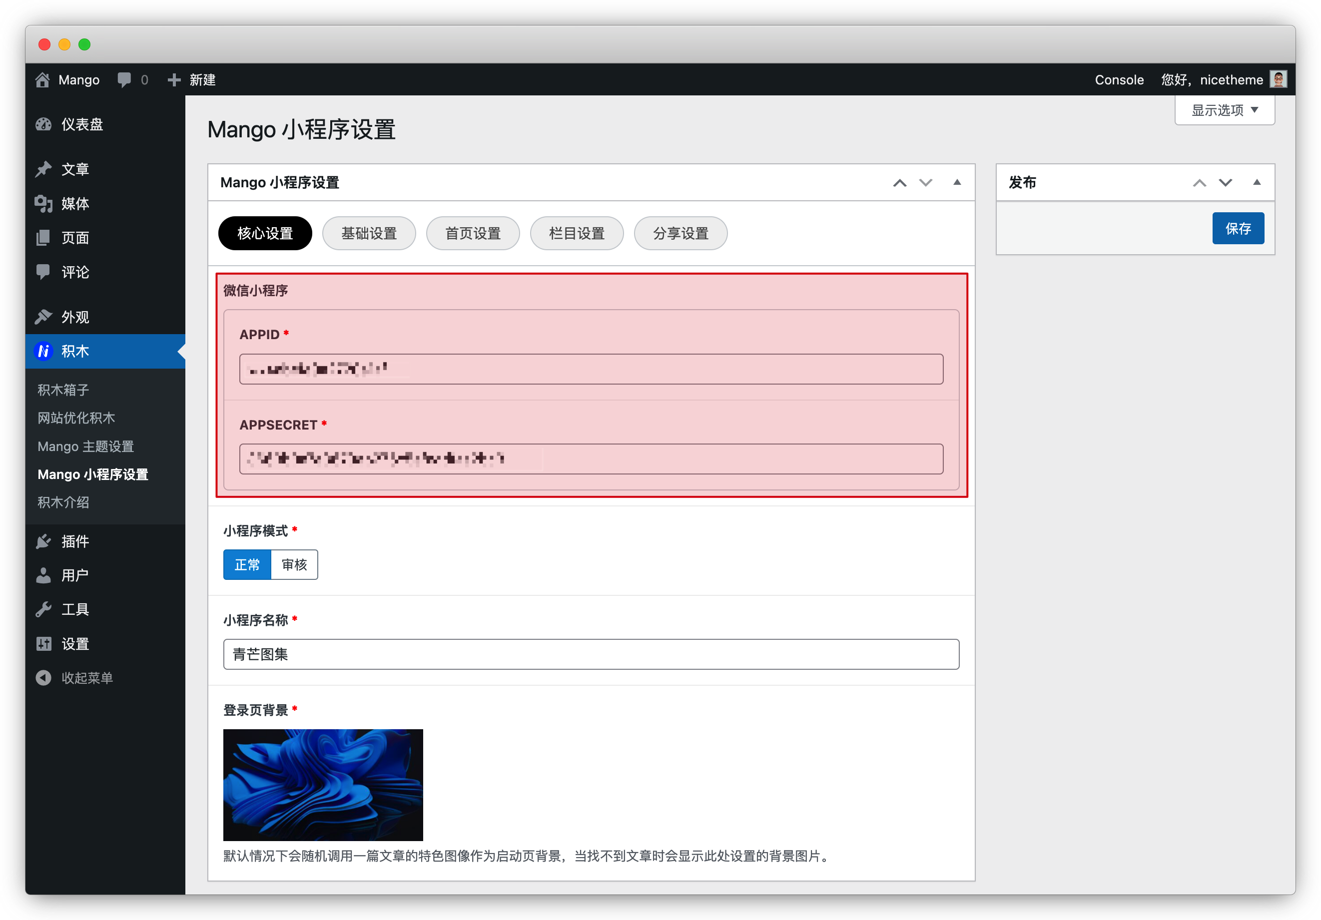1321x920 pixels.
Task: Click the 新建 new item link
Action: 202,80
